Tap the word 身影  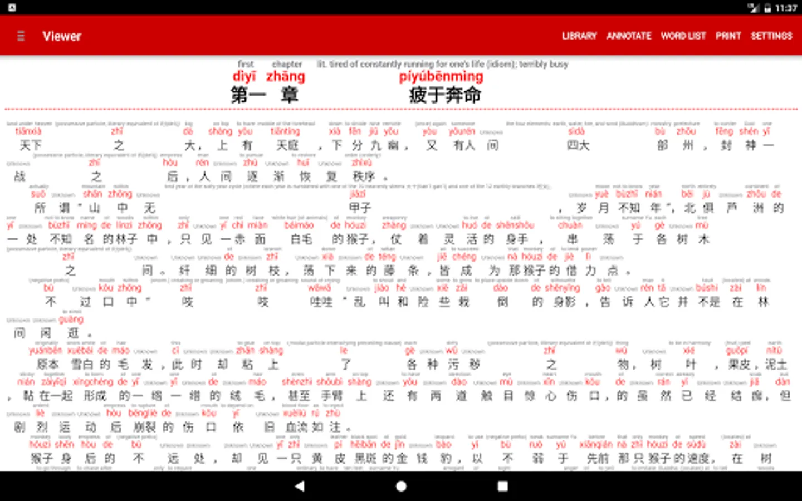[564, 302]
